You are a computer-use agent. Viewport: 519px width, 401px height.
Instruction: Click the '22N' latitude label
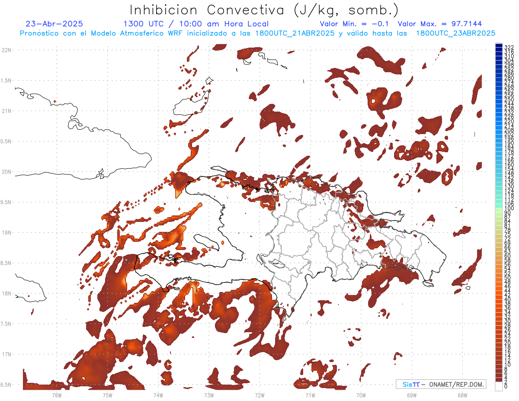coord(6,50)
